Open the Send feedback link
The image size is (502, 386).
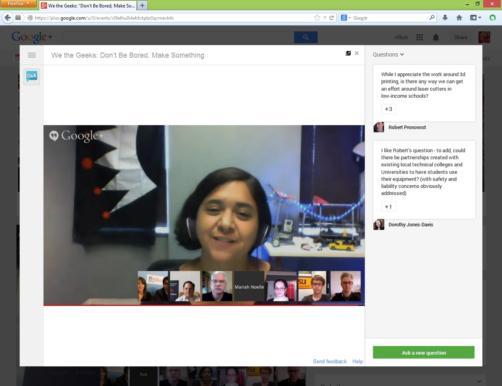tap(329, 361)
